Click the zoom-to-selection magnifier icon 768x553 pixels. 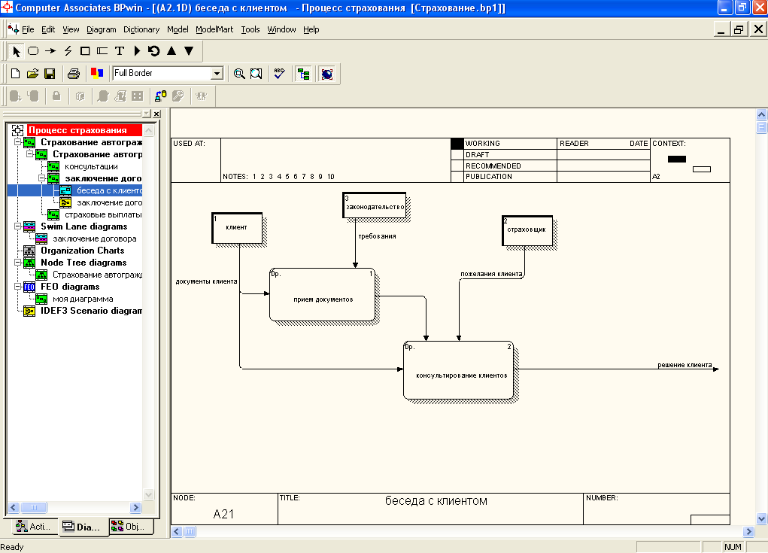256,74
